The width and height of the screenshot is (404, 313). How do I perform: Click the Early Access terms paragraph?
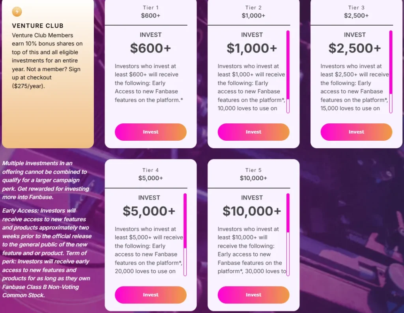click(x=47, y=253)
